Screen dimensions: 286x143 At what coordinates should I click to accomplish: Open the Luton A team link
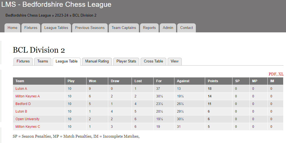point(21,89)
